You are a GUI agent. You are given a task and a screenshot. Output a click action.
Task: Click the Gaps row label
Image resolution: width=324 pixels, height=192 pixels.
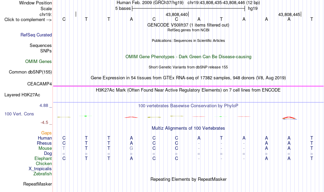point(46,133)
